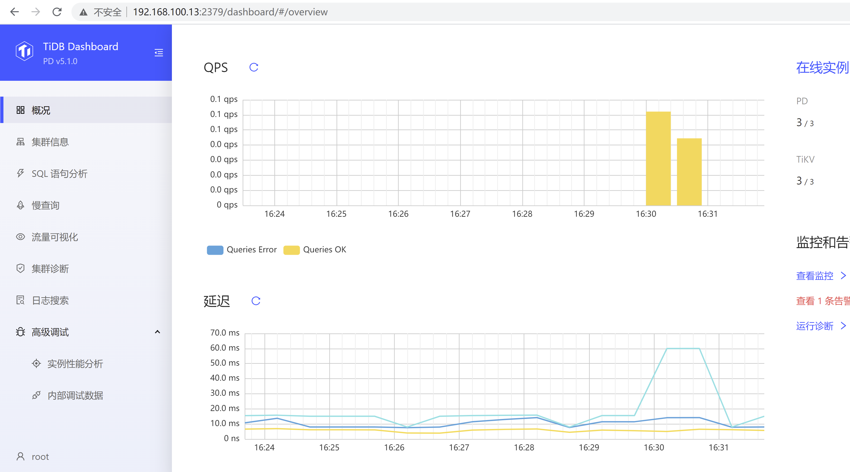Viewport: 850px width, 472px height.
Task: Click the eye icon for 流量可视化
Action: [x=20, y=237]
